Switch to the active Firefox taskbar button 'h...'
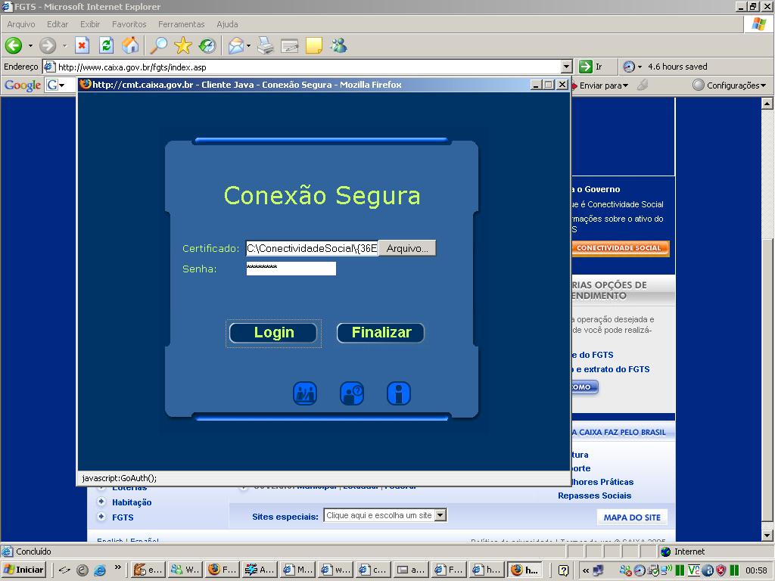This screenshot has height=581, width=775. 525,570
